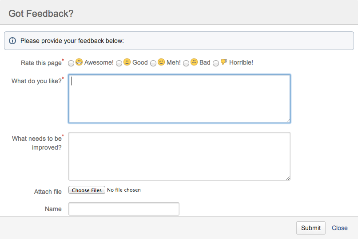
Task: Click the Bad sad face icon
Action: pyautogui.click(x=194, y=62)
